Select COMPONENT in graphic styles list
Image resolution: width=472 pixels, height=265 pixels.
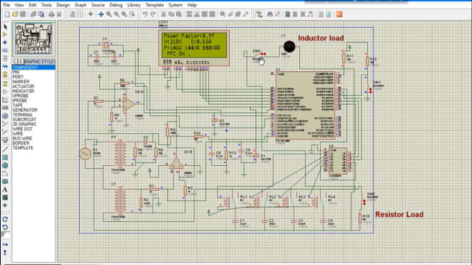click(33, 67)
